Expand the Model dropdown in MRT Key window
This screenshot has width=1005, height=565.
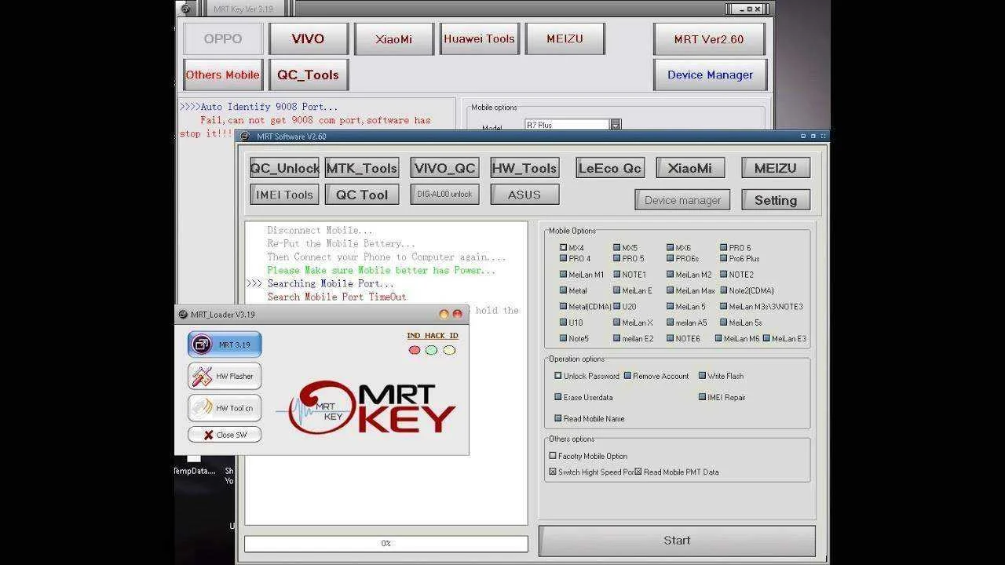pos(616,126)
